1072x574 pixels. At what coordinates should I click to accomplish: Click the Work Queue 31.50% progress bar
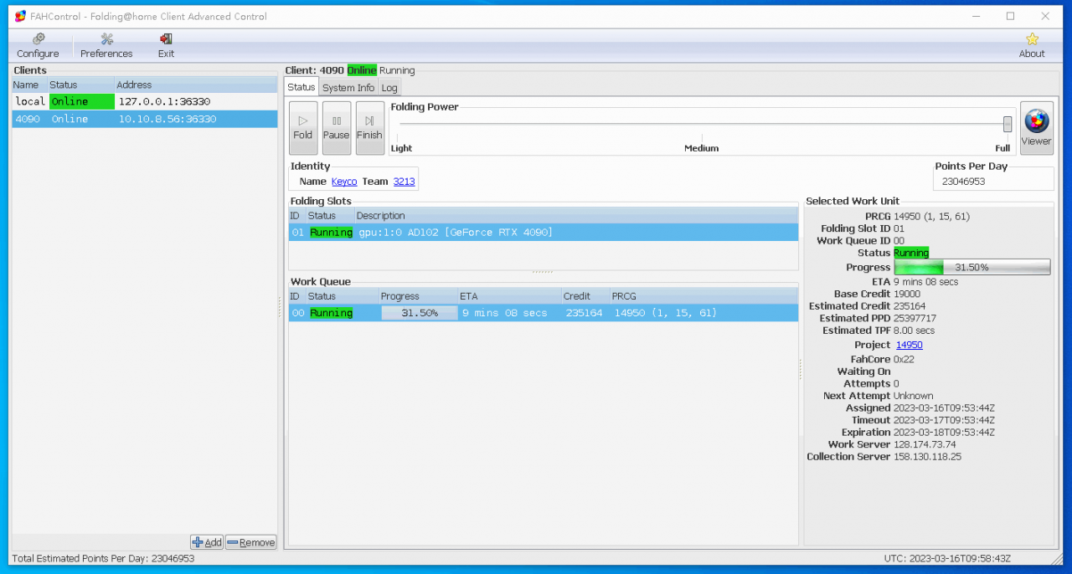[x=420, y=313]
